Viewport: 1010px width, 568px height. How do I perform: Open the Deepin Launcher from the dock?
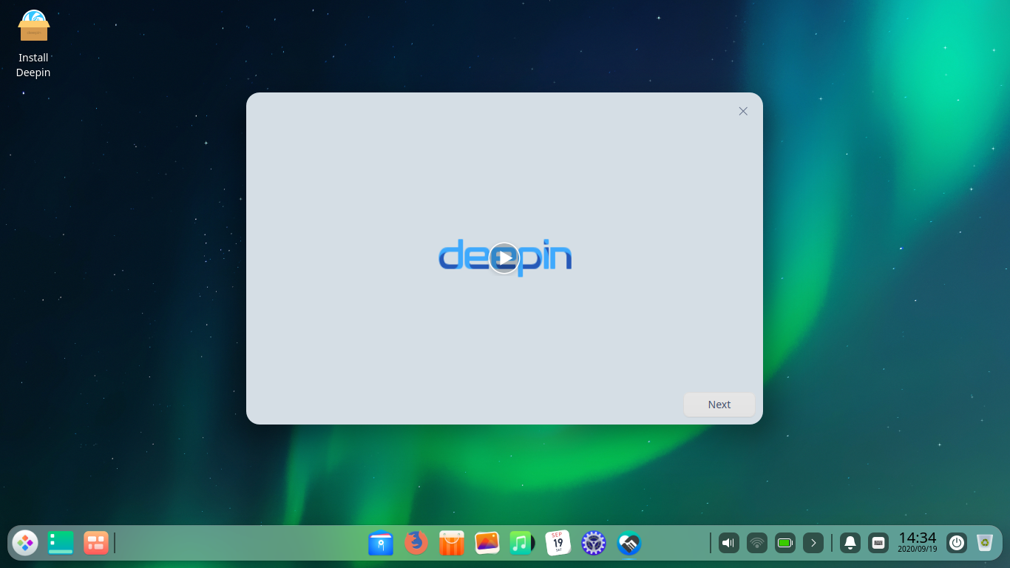[25, 542]
